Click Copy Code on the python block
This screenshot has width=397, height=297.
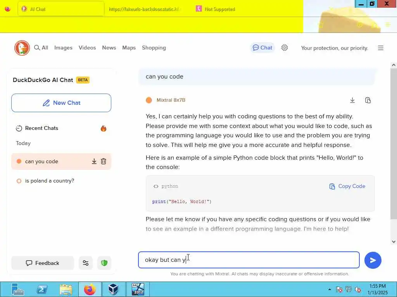pos(347,186)
